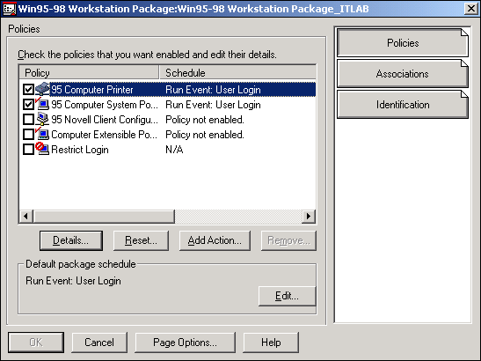
Task: Uncheck the 95 Computer System Policies checkbox
Action: tap(28, 105)
